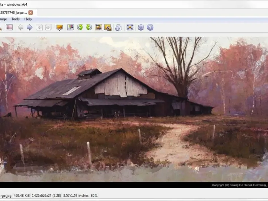
Task: Click the 469.48 KiB file size
Action: 22,196
